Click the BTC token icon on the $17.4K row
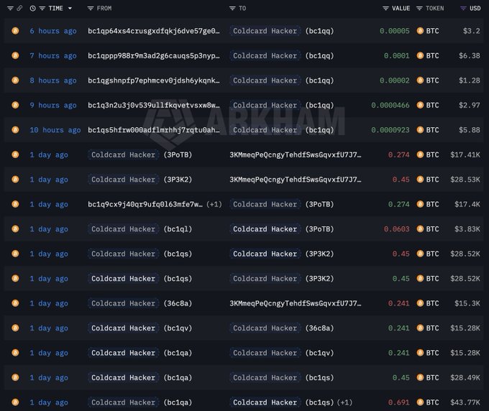The width and height of the screenshot is (489, 411). point(420,204)
